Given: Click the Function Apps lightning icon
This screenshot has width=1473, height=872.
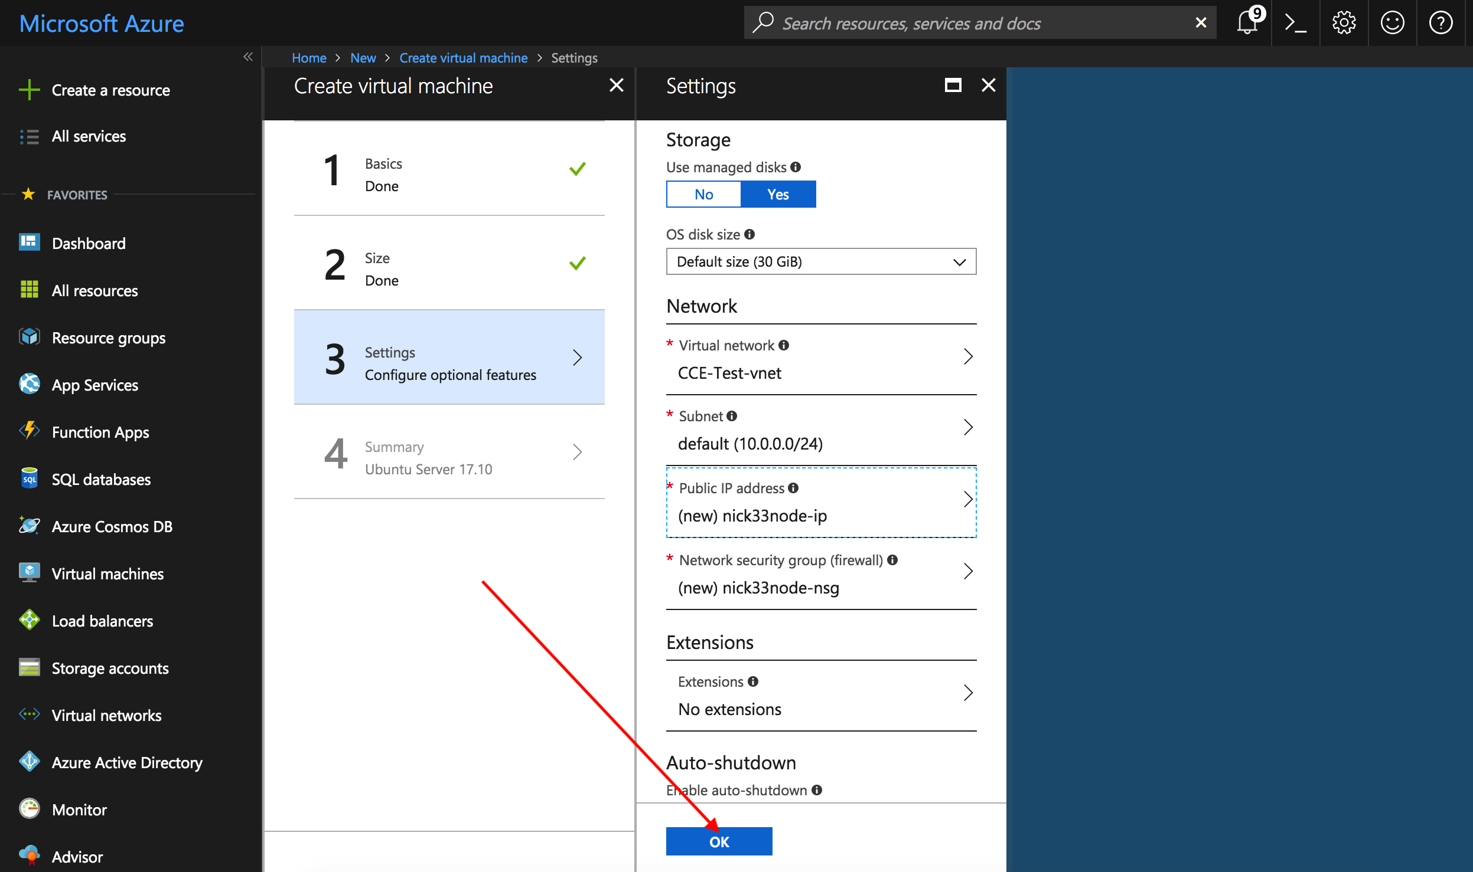Looking at the screenshot, I should pyautogui.click(x=29, y=431).
